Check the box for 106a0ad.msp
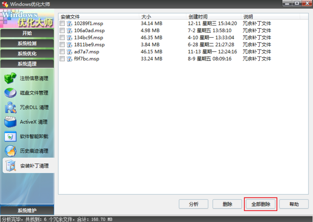 pyautogui.click(x=62, y=30)
